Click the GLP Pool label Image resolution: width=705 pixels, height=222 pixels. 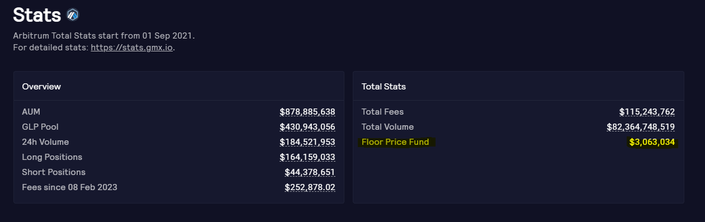point(40,127)
